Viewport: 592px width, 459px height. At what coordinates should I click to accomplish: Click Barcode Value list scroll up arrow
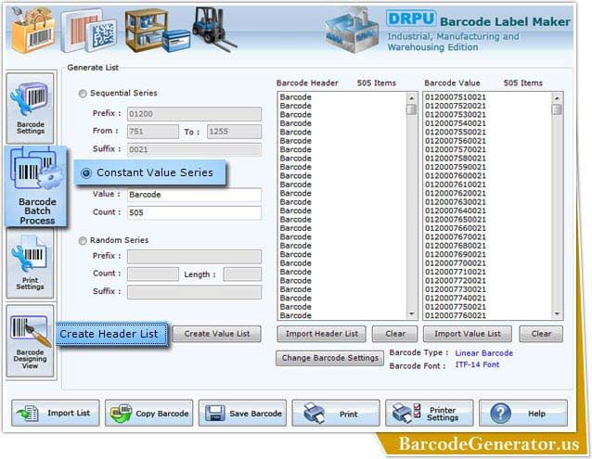[557, 98]
